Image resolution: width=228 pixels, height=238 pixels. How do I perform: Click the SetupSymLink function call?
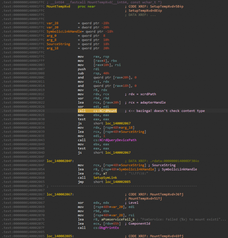[x=105, y=178]
